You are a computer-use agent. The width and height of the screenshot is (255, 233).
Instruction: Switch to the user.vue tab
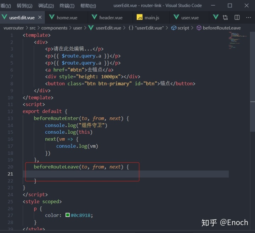pos(190,18)
